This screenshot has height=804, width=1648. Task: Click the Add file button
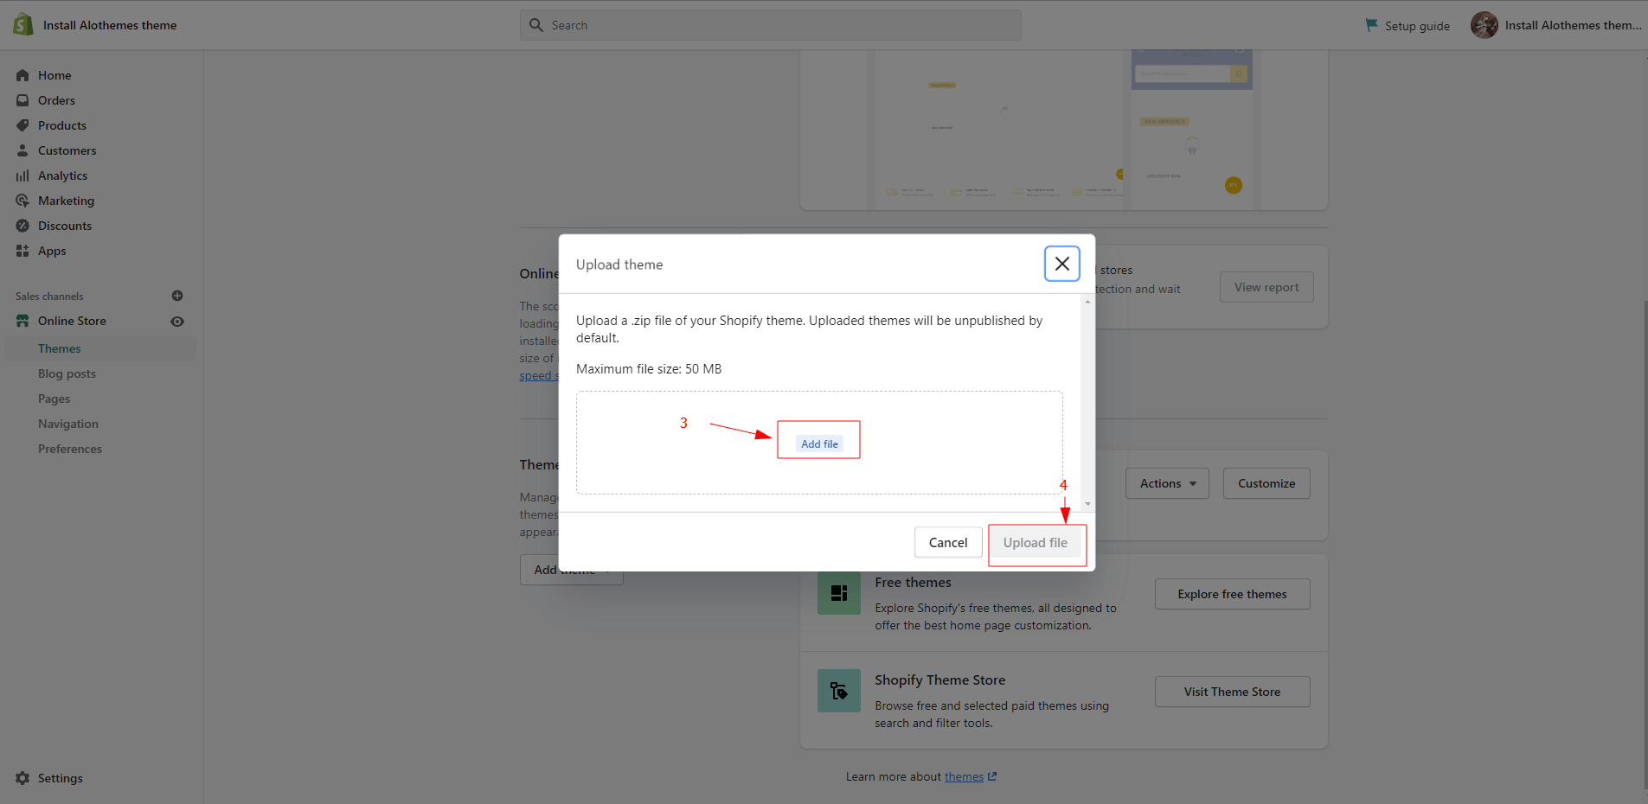tap(819, 443)
